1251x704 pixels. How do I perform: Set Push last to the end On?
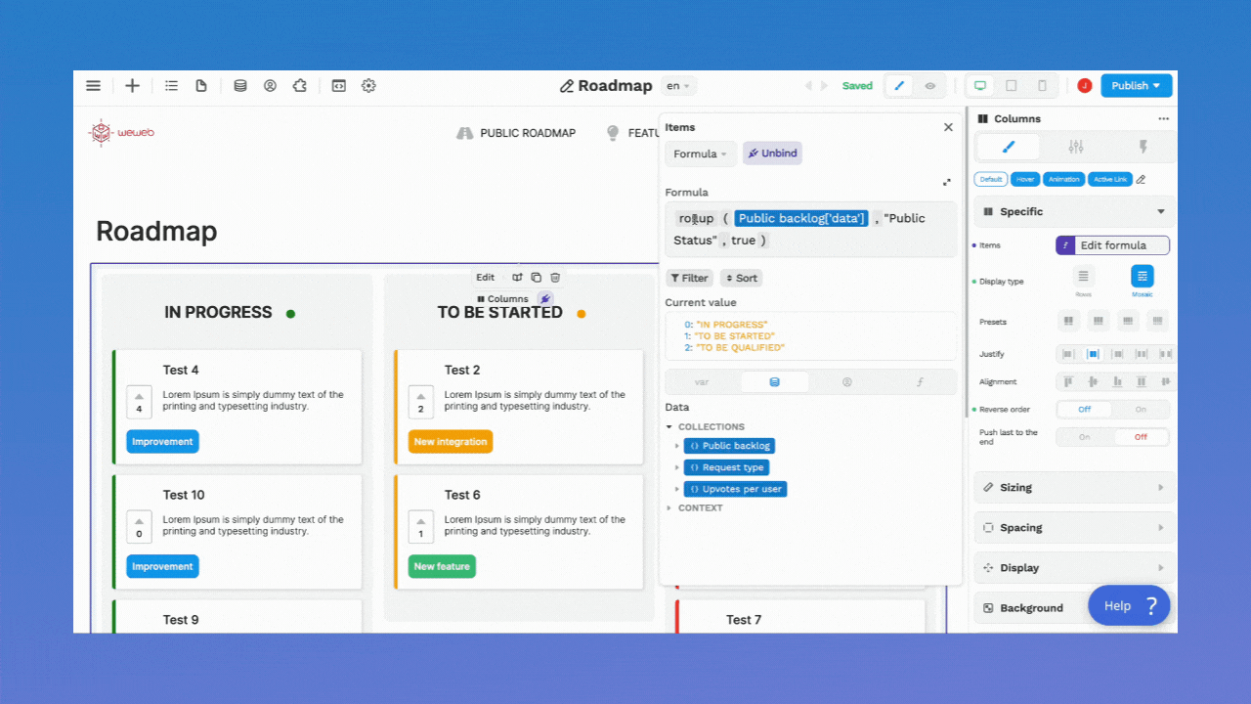(x=1085, y=437)
